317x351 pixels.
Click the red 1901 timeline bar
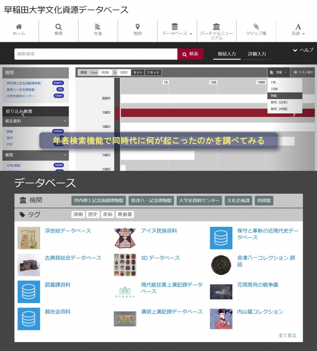coord(218,113)
